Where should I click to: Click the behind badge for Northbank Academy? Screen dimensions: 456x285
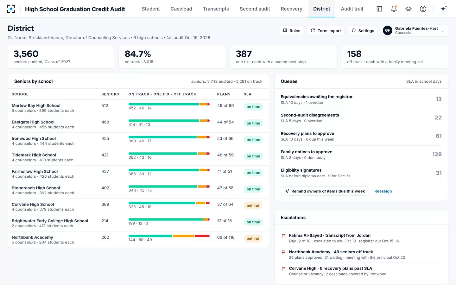click(253, 238)
